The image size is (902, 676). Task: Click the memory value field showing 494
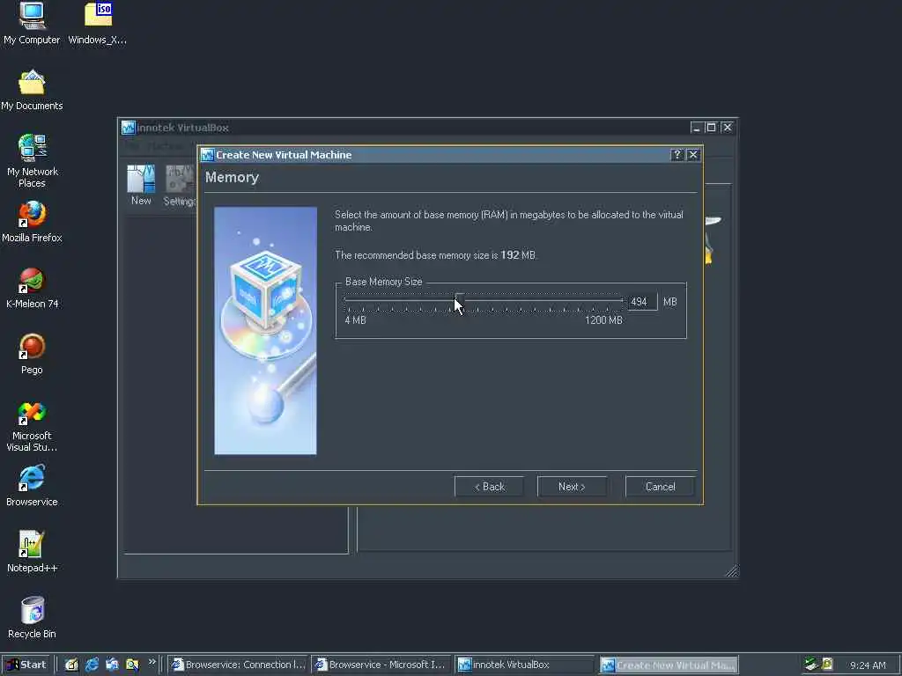pyautogui.click(x=642, y=302)
